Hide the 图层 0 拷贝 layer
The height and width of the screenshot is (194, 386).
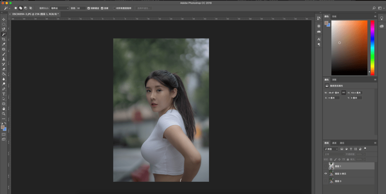pyautogui.click(x=326, y=174)
